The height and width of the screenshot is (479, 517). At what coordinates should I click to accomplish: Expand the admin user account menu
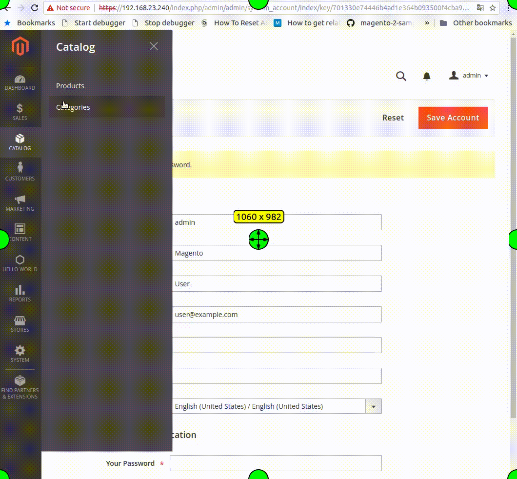tap(468, 75)
